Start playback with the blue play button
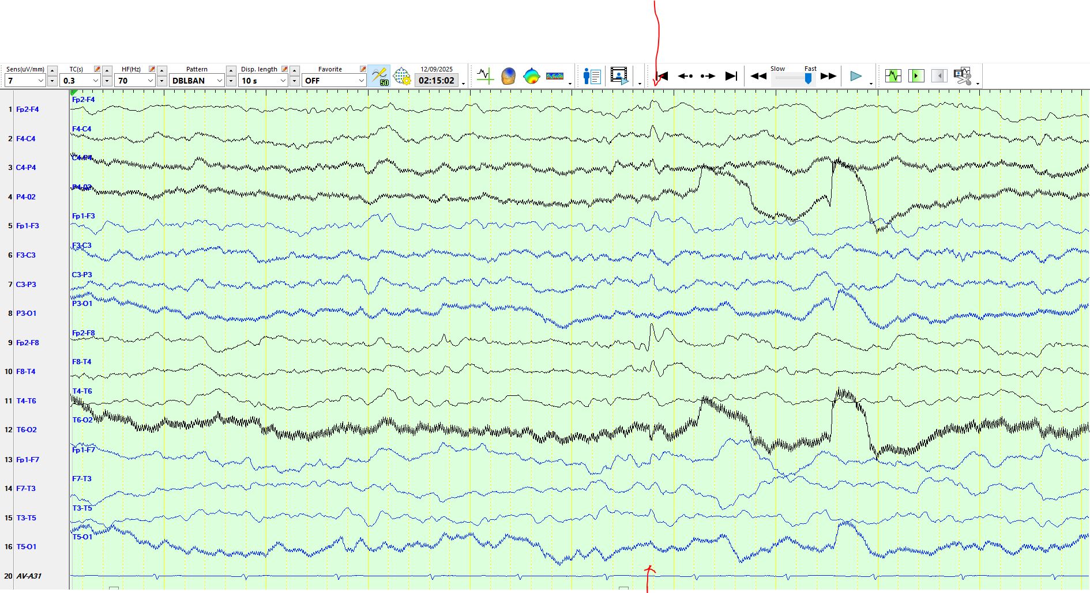 point(856,76)
